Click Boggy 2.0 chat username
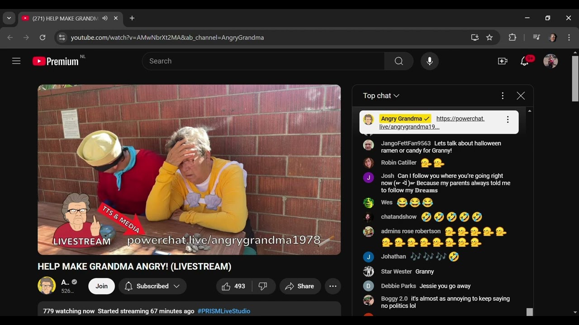The height and width of the screenshot is (325, 579). click(x=394, y=299)
